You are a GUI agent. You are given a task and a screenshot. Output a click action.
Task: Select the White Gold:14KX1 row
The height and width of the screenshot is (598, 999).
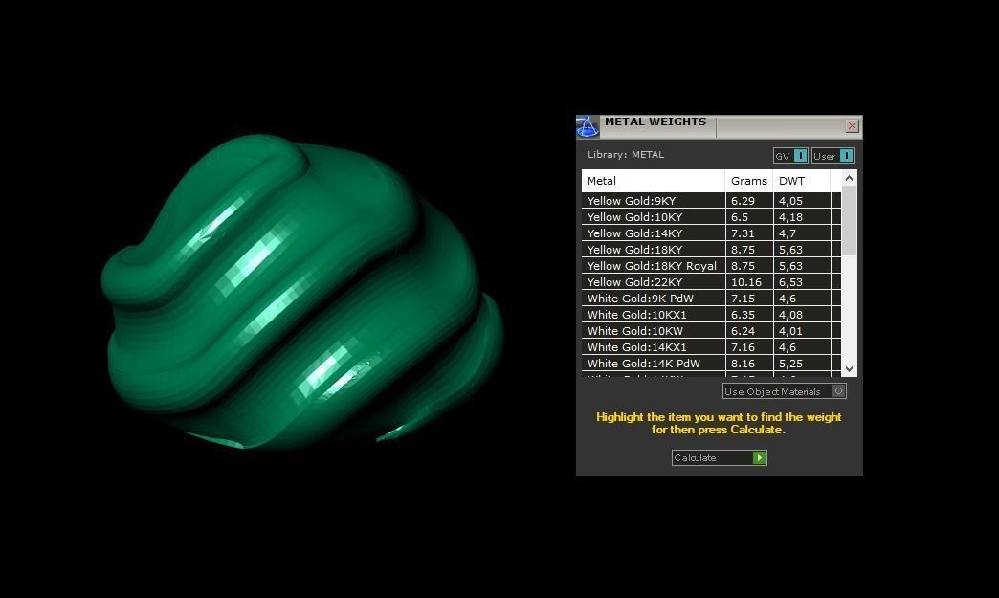point(711,347)
